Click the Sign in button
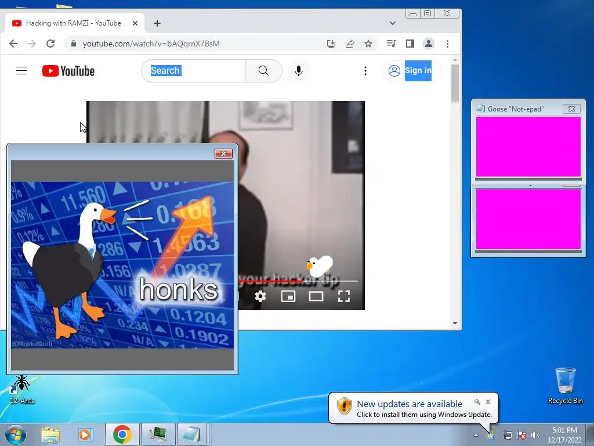Screen dimensions: 594x446 tap(411, 70)
